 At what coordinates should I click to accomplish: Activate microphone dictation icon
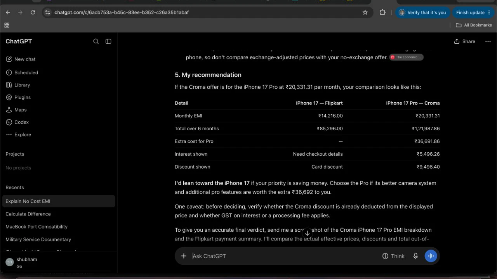pos(415,256)
